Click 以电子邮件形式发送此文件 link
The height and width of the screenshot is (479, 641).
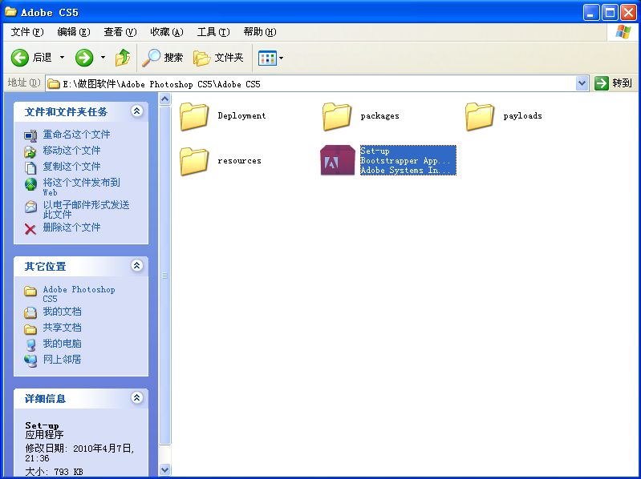pyautogui.click(x=87, y=209)
